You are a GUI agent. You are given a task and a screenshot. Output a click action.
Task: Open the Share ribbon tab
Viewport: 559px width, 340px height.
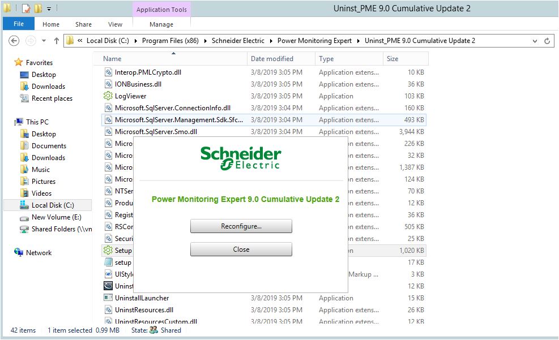click(83, 24)
